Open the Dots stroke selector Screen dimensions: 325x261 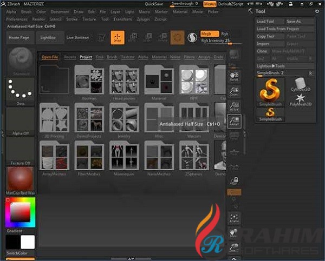(x=21, y=90)
